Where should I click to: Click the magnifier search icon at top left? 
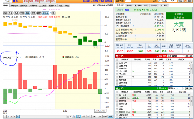click(x=8, y=1)
